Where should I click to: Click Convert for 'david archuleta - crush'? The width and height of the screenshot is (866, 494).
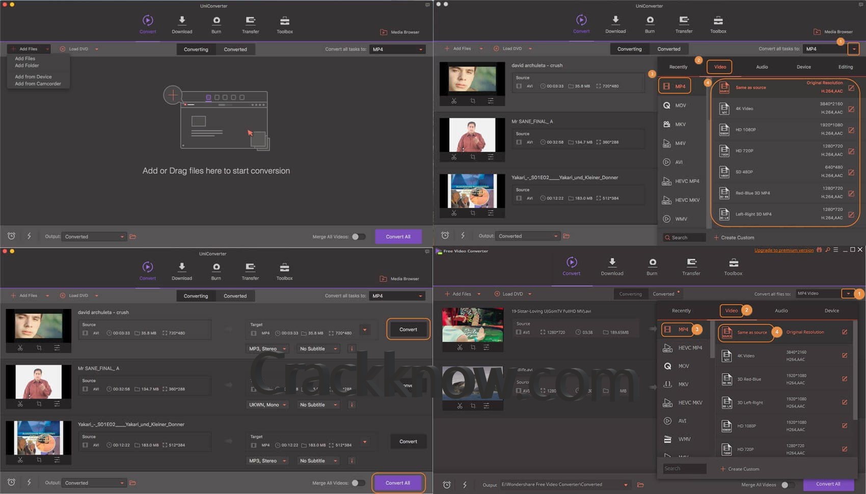408,329
